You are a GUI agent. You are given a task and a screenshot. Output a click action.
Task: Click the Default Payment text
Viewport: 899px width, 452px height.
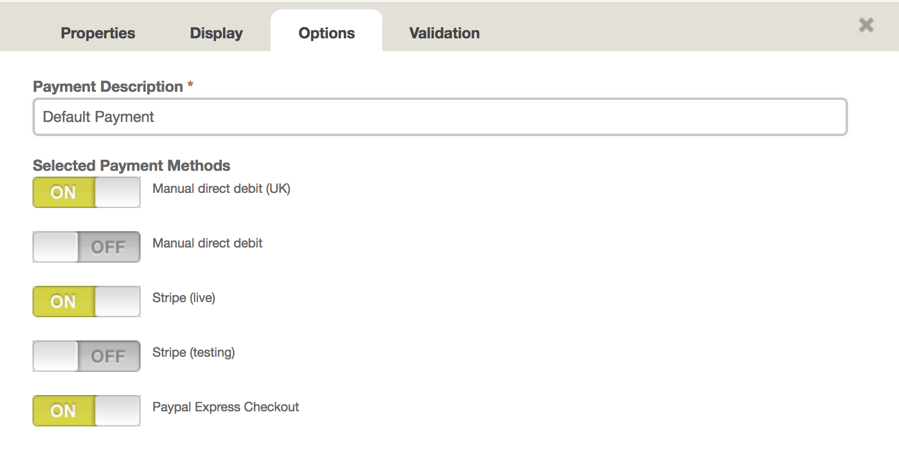click(99, 117)
